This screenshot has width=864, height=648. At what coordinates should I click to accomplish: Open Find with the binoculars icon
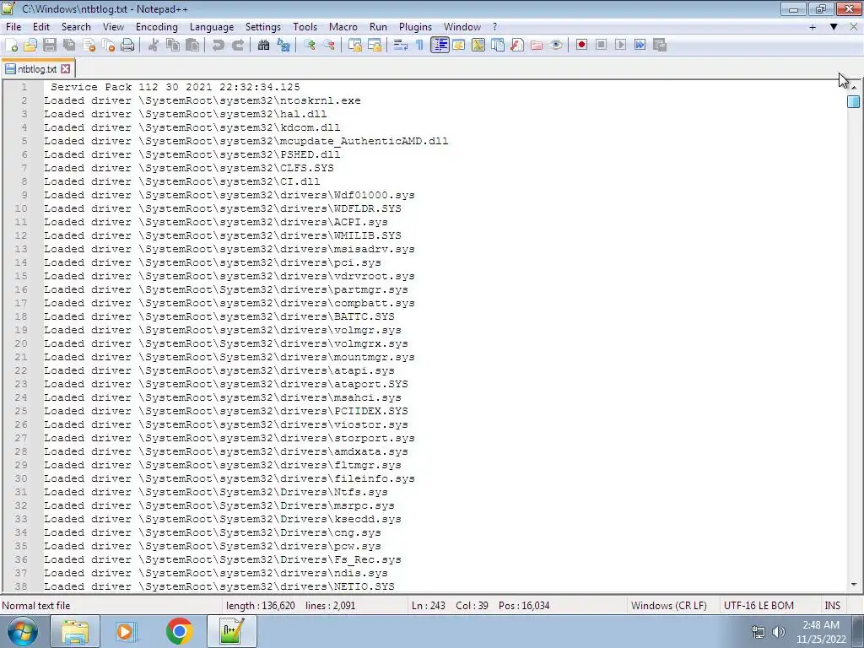pos(263,46)
